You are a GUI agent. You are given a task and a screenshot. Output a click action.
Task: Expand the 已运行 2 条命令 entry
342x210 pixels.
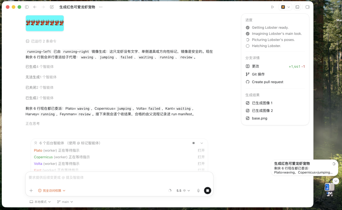coord(41,41)
